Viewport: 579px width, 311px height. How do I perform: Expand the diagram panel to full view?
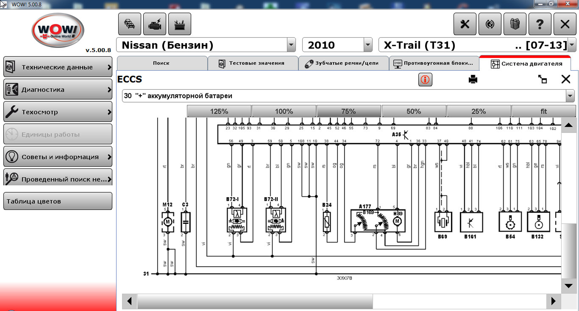[x=542, y=79]
